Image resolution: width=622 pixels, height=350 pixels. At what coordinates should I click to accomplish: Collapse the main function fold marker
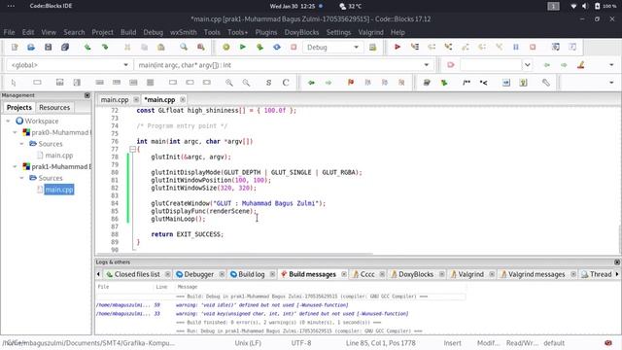pyautogui.click(x=132, y=149)
